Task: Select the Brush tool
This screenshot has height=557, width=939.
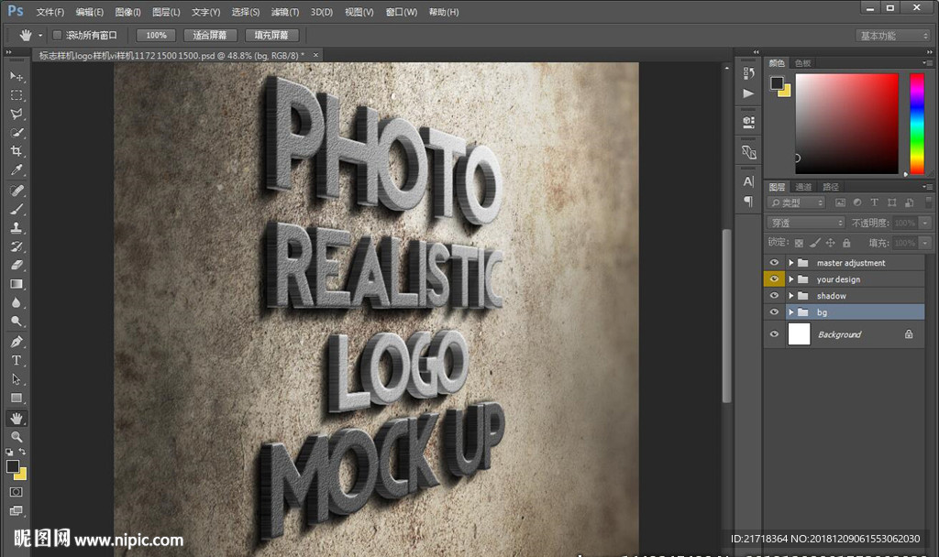Action: coord(17,209)
